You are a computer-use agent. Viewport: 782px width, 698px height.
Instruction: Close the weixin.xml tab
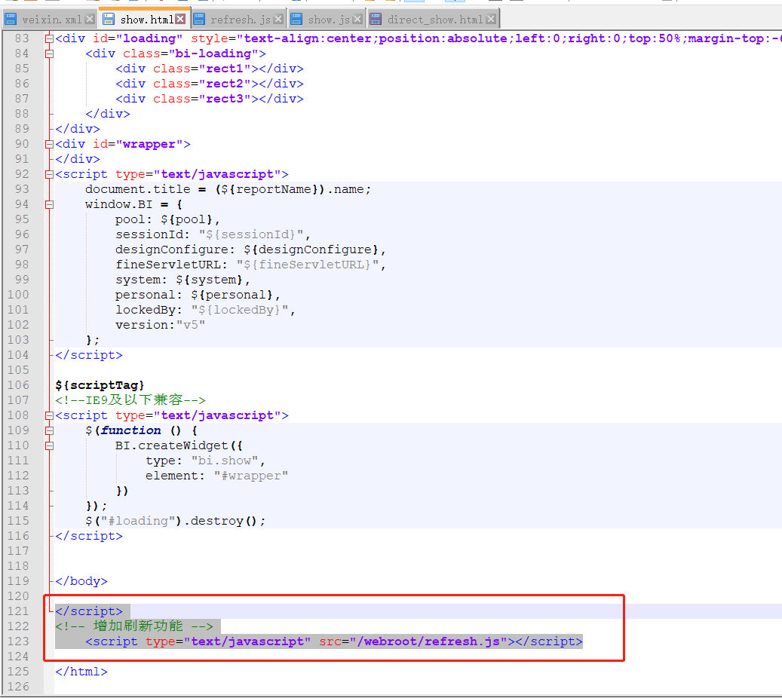click(89, 19)
